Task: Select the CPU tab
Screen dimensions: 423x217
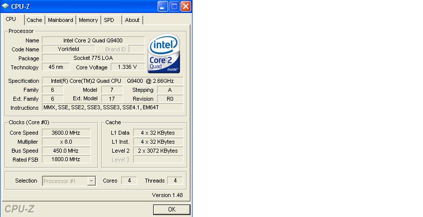Action: click(13, 19)
